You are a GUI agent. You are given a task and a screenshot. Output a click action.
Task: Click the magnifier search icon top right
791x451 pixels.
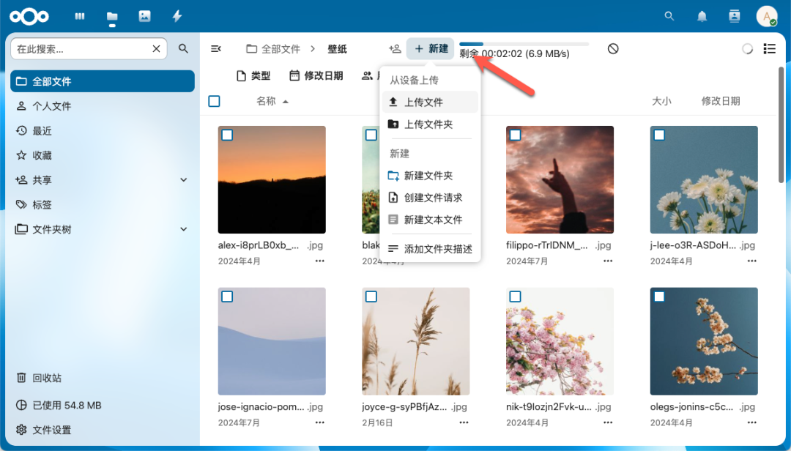click(669, 16)
